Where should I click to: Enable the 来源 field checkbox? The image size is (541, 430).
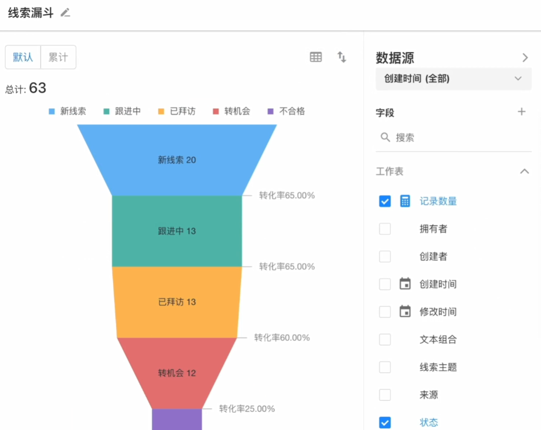[385, 395]
